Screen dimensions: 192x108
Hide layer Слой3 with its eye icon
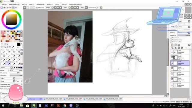[x=172, y=57]
